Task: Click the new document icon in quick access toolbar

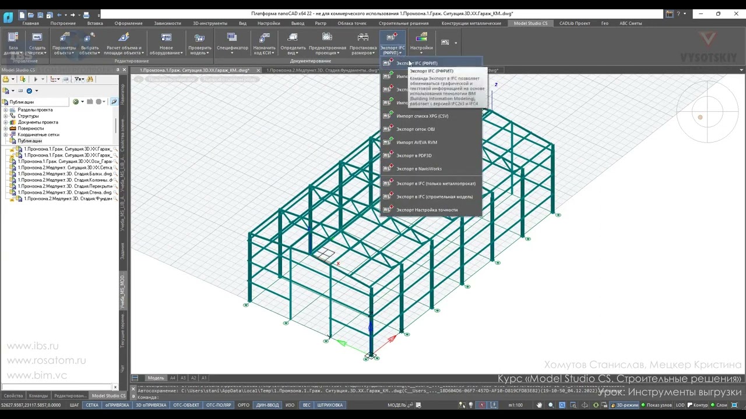Action: 22,15
